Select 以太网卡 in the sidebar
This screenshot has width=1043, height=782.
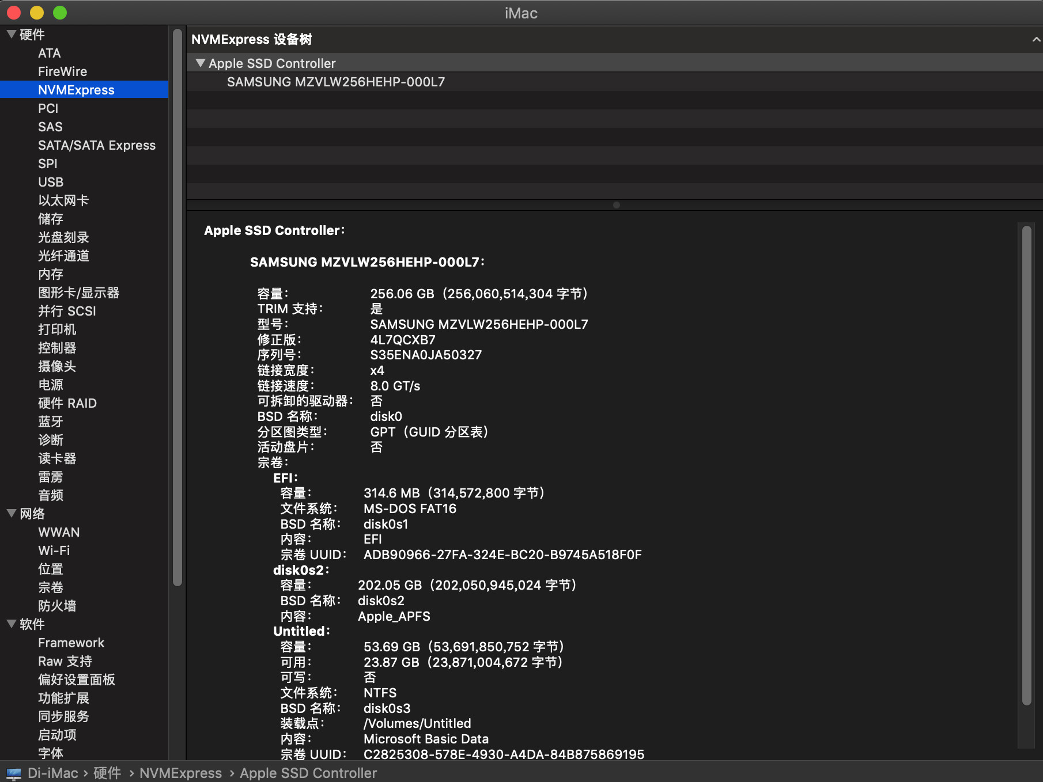pos(63,200)
